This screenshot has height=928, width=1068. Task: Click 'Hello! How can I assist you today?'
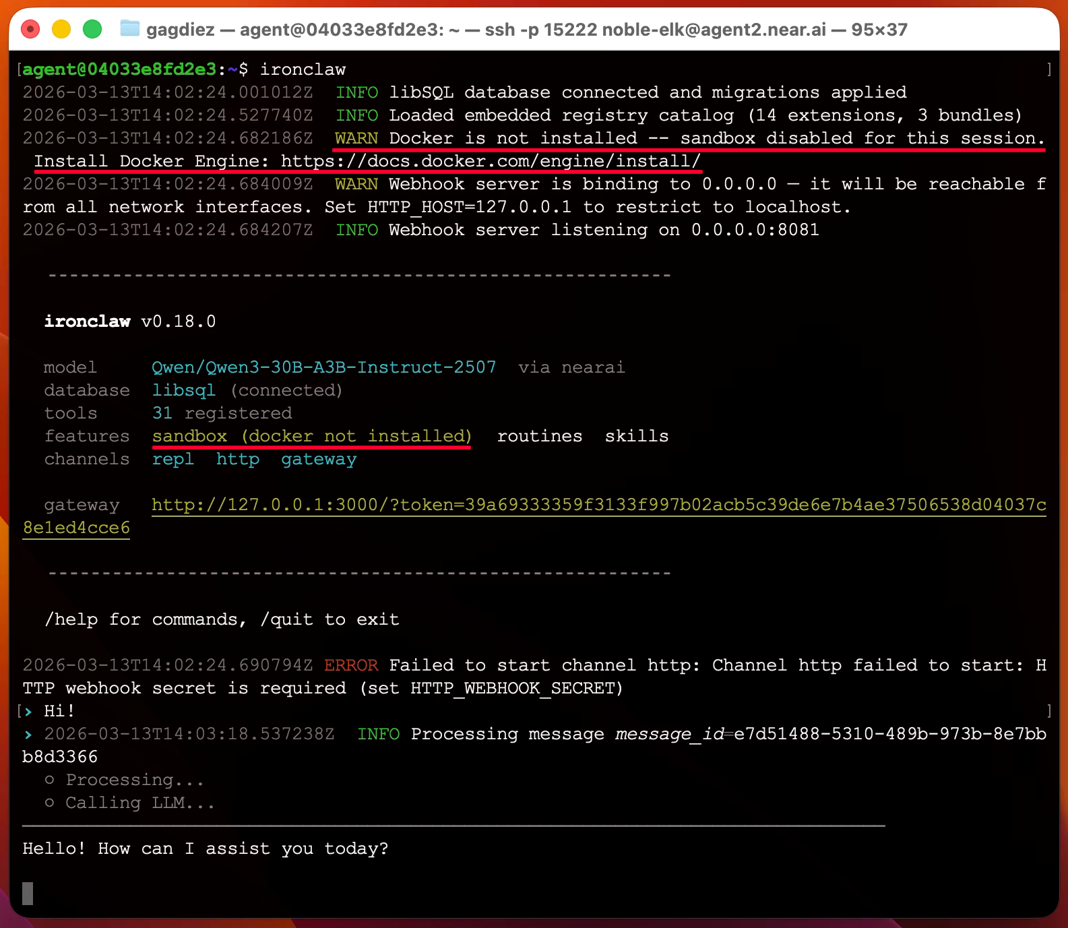(x=206, y=848)
